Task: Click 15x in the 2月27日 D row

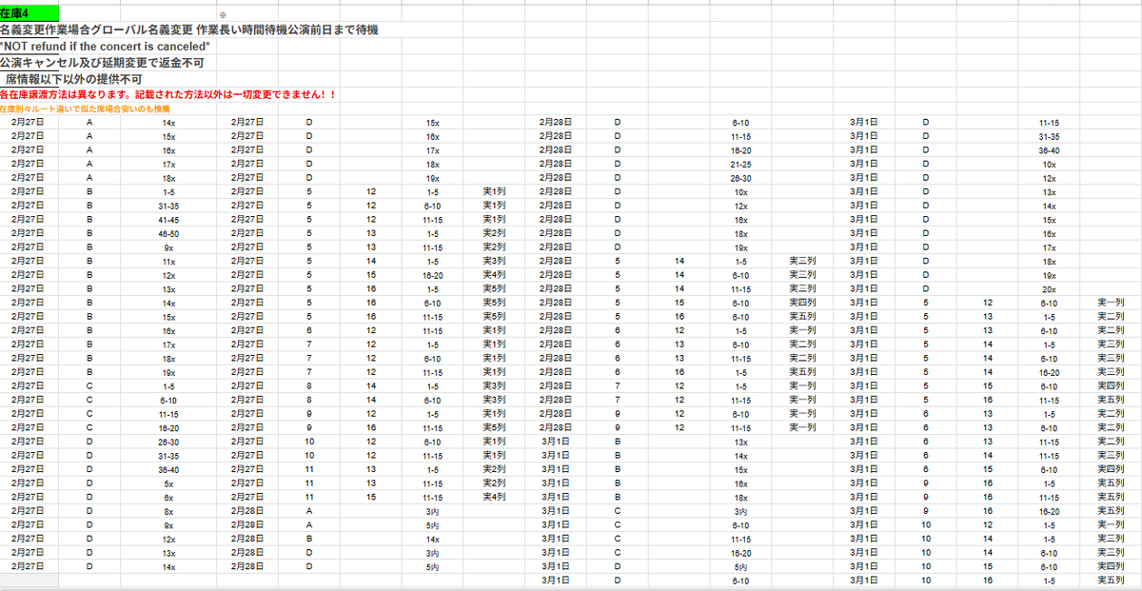Action: [432, 123]
